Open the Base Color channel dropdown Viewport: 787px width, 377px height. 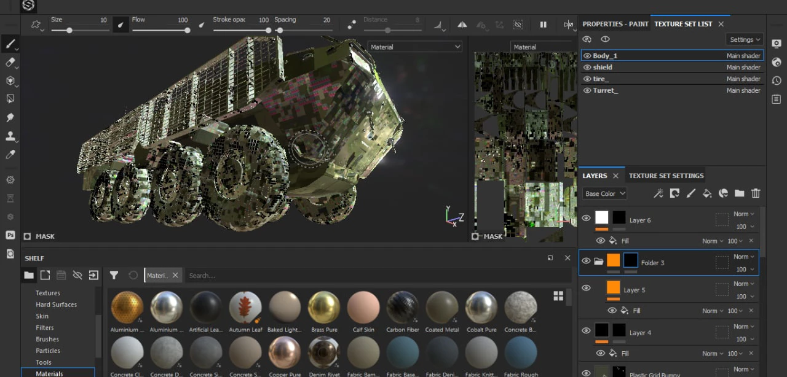coord(604,193)
